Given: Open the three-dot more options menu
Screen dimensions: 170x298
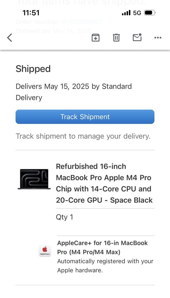Looking at the screenshot, I should click(x=158, y=38).
